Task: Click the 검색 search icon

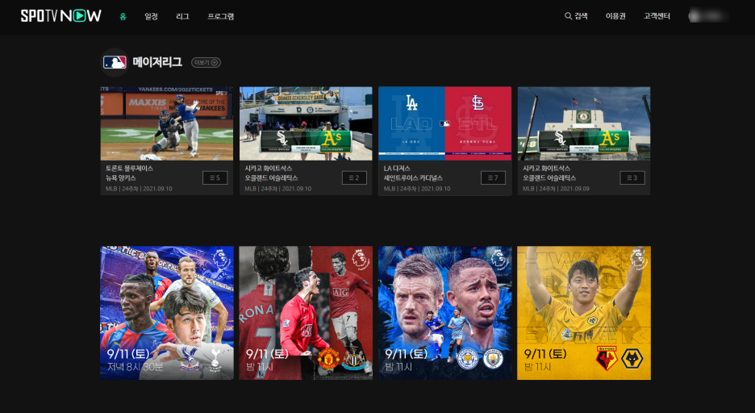Action: (x=568, y=16)
